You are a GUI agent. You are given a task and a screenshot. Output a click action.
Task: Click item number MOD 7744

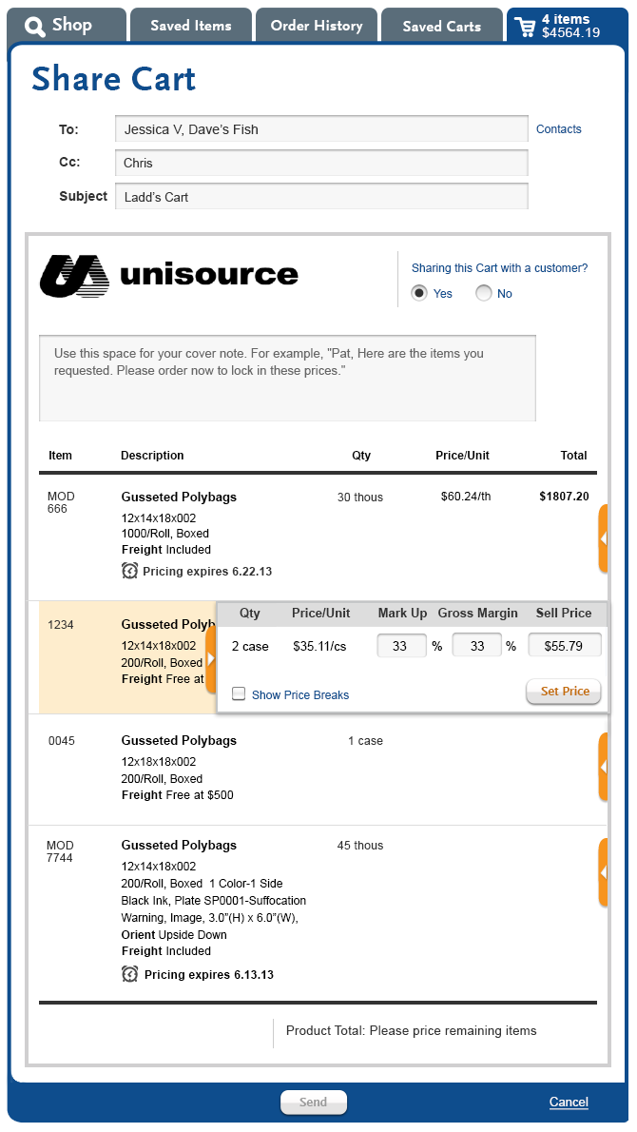(61, 851)
